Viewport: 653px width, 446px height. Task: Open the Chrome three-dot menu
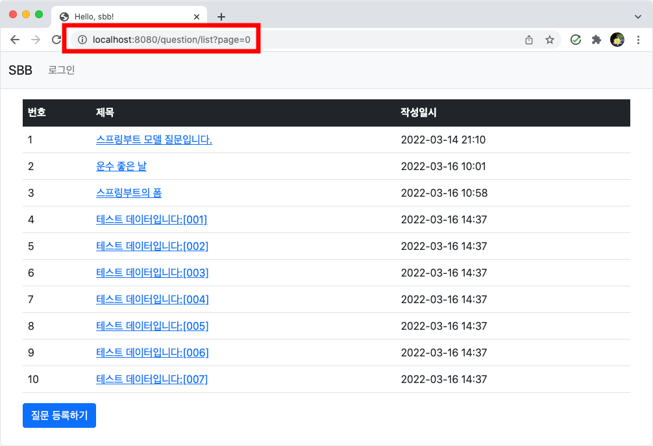click(x=638, y=40)
